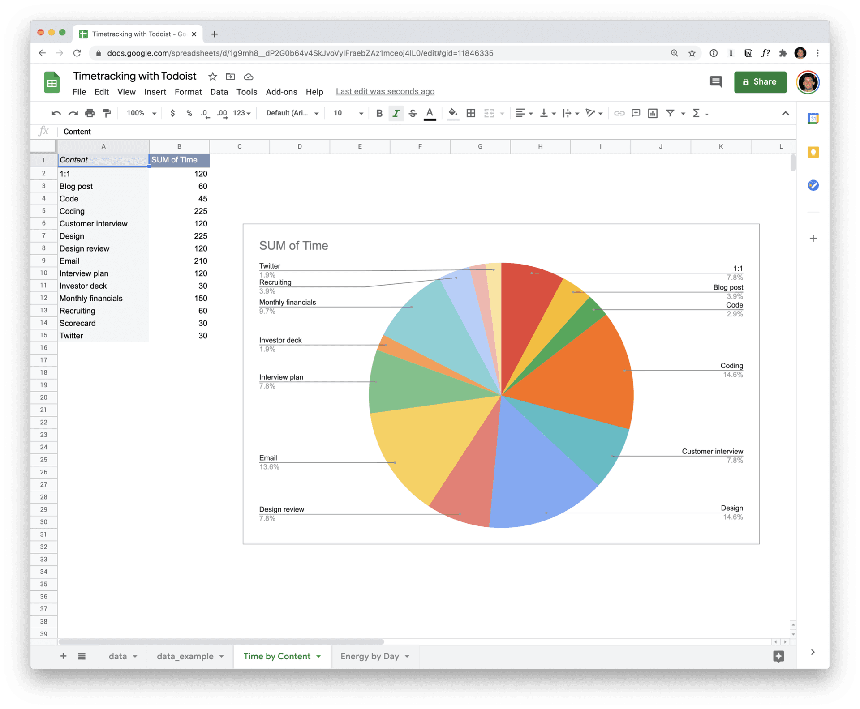Open vertical align dropdown
The height and width of the screenshot is (709, 860).
547,113
